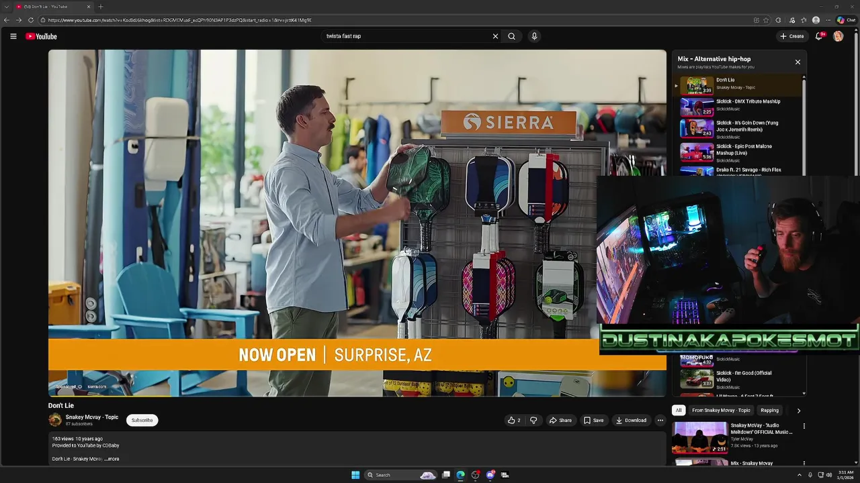Open the Copilot Chat button in browser
Screen dimensions: 860x483
pyautogui.click(x=846, y=20)
